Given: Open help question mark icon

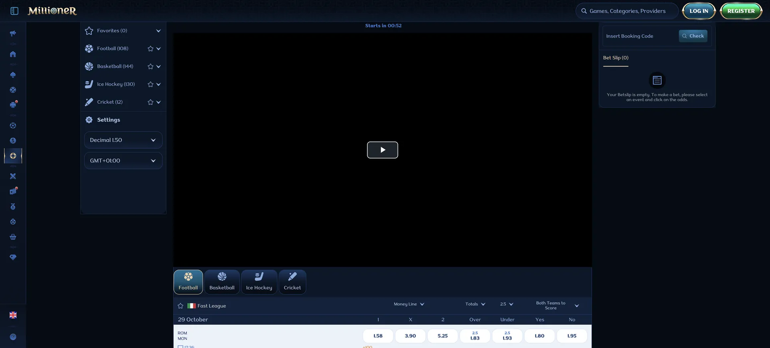Looking at the screenshot, I should click(13, 337).
